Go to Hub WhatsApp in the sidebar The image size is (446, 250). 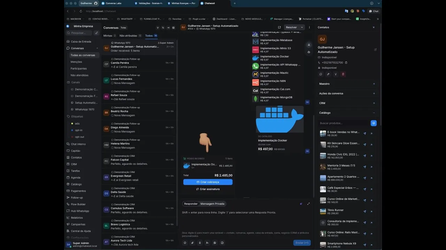pyautogui.click(x=80, y=211)
